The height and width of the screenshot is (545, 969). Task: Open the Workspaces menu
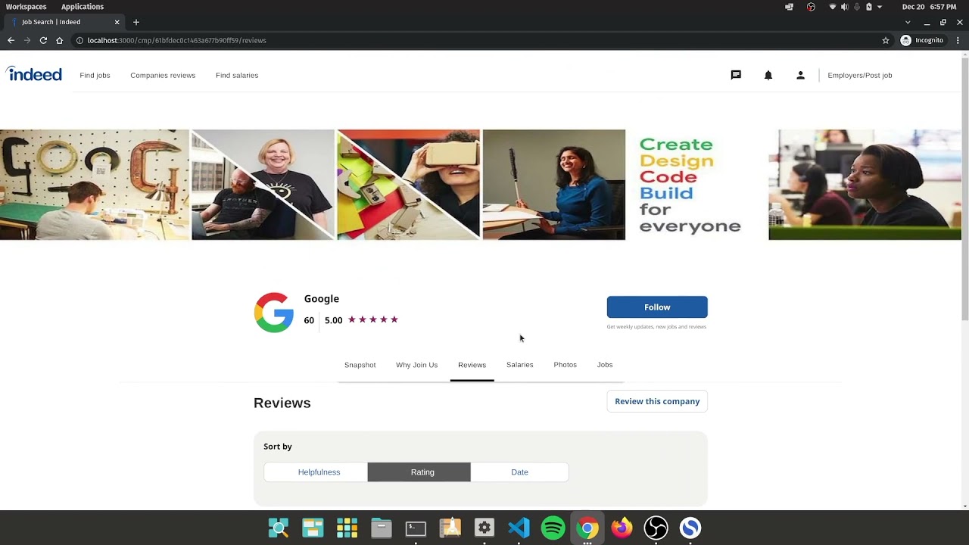[26, 7]
